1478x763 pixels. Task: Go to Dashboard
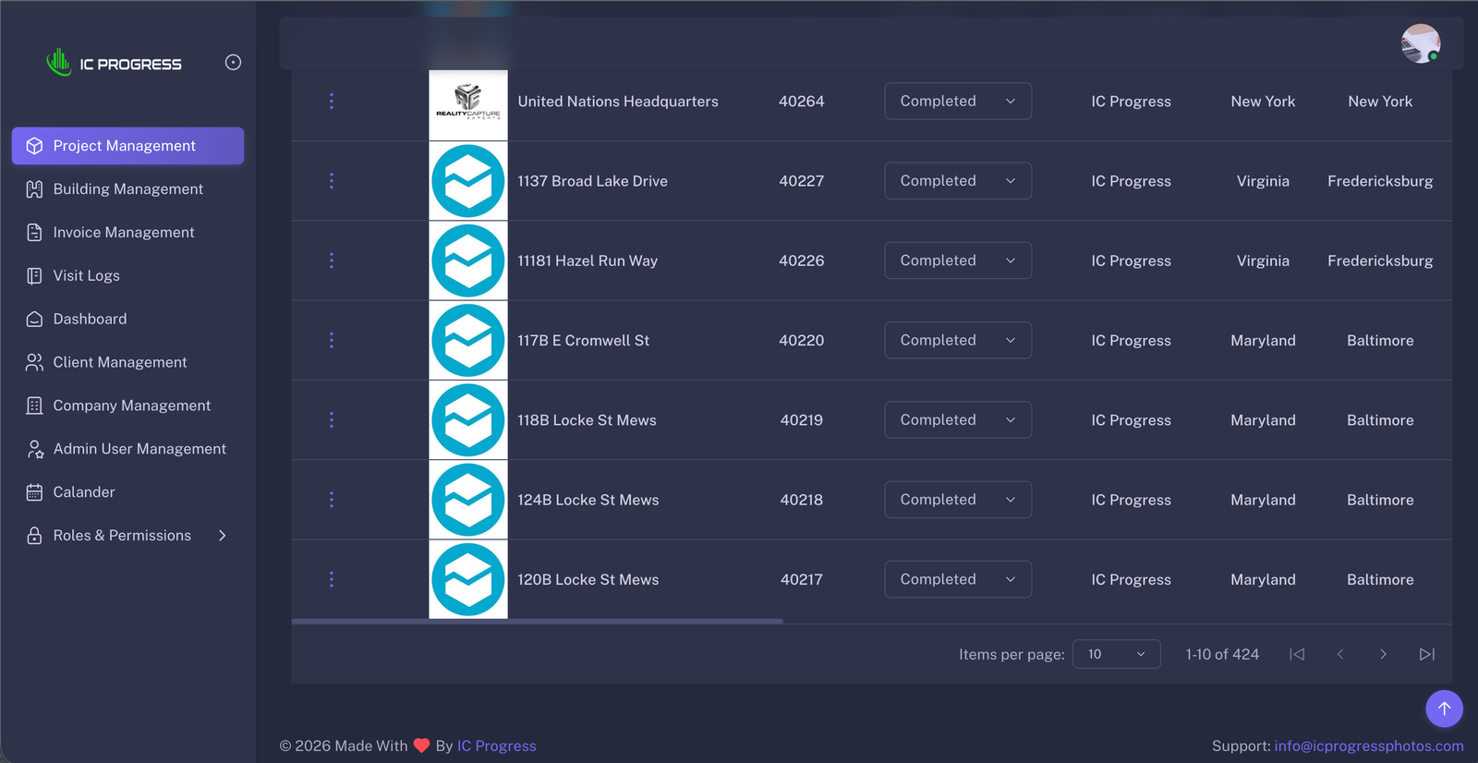click(127, 319)
